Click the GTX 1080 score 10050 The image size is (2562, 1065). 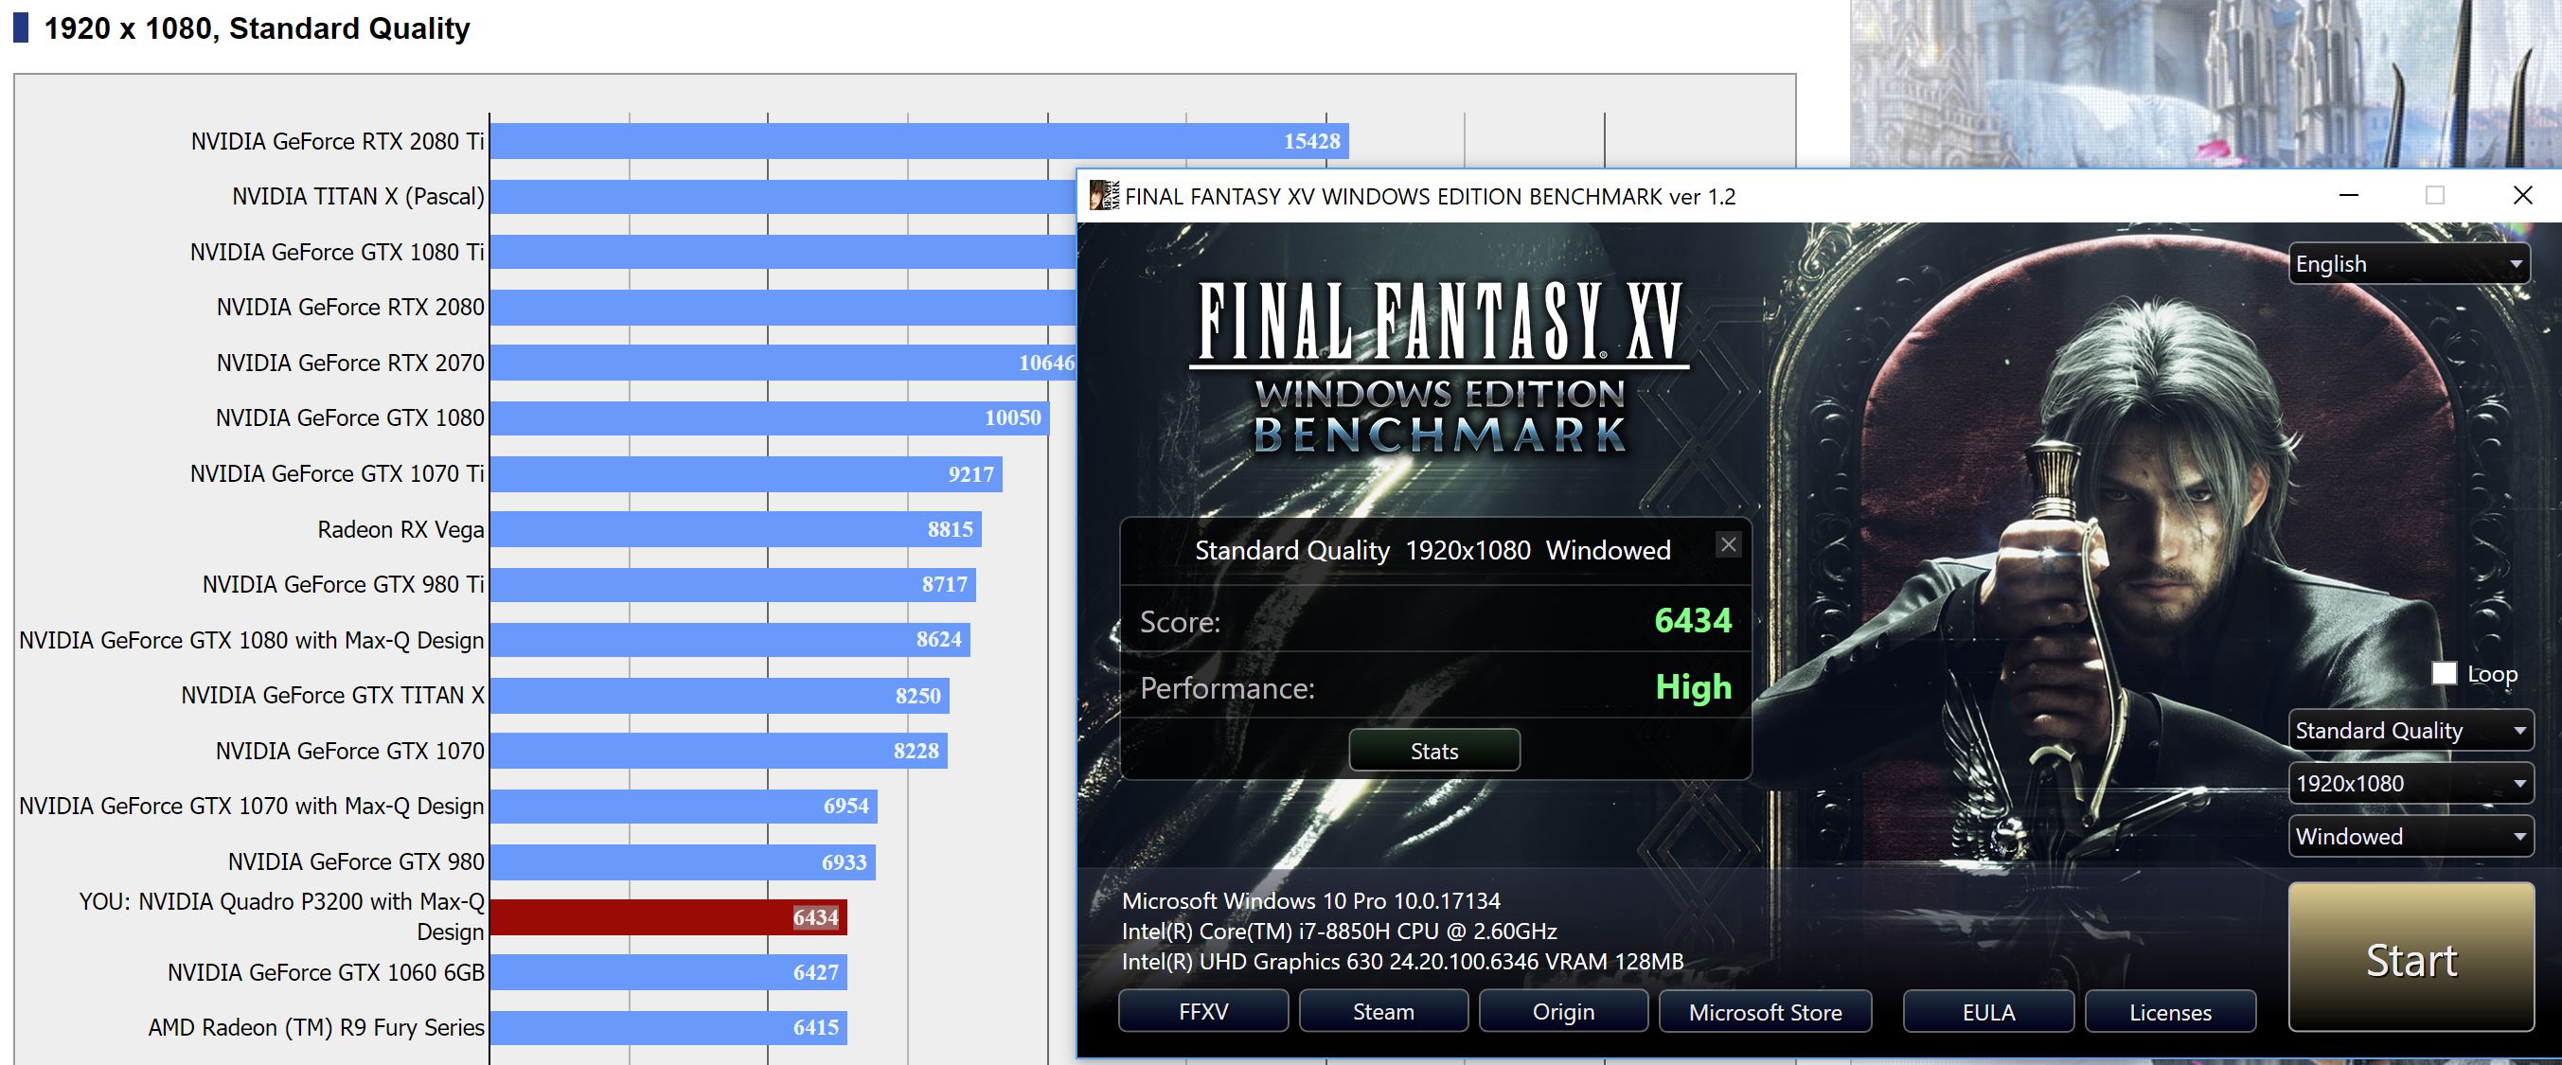(1012, 417)
